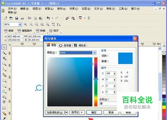167x120 pixels.
Task: Select the Shape edit tool
Action: coord(4,53)
